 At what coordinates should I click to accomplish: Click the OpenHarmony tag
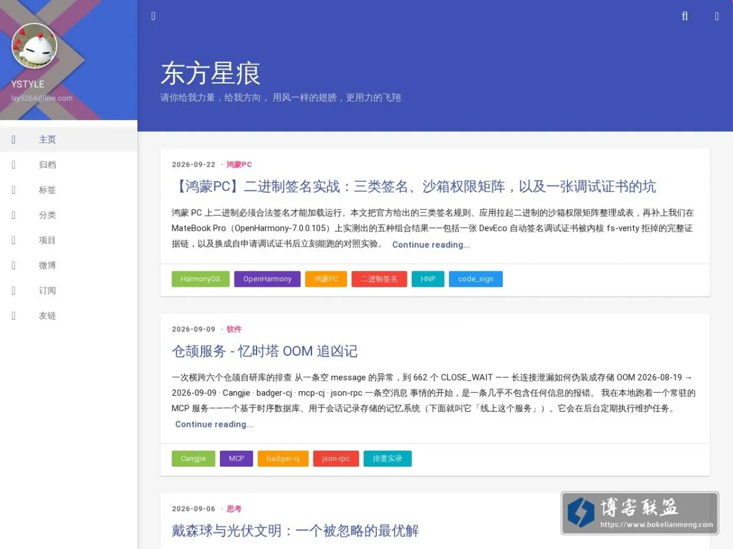pyautogui.click(x=268, y=279)
